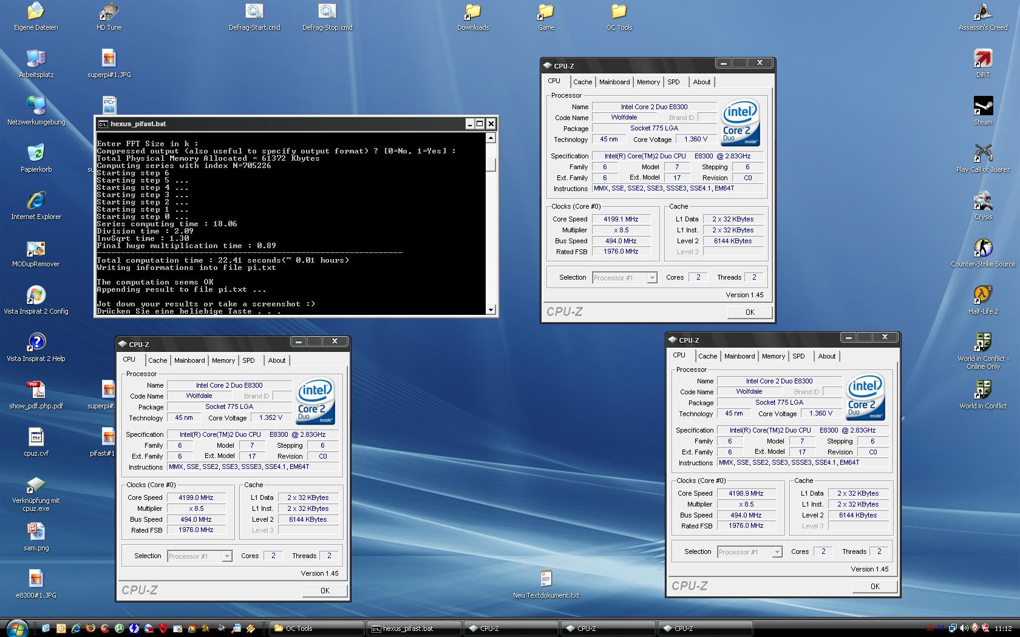Switch to hexus_pifast.bat taskbar button
Screen dimensions: 1020x637
coord(414,629)
